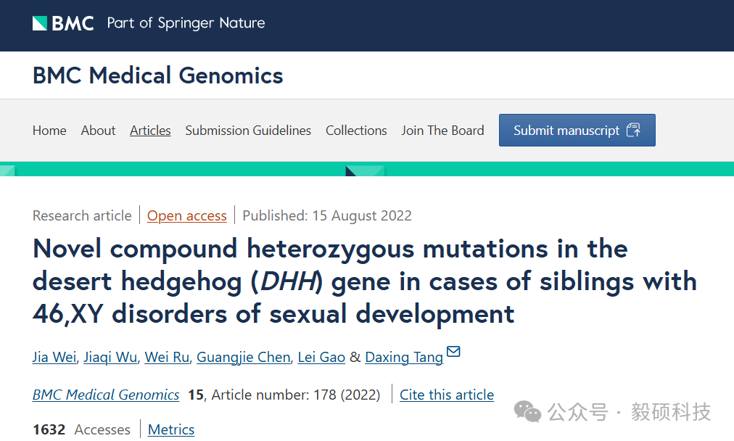Screen dimensions: 734x441
Task: Open Submission Guidelines
Action: click(248, 130)
